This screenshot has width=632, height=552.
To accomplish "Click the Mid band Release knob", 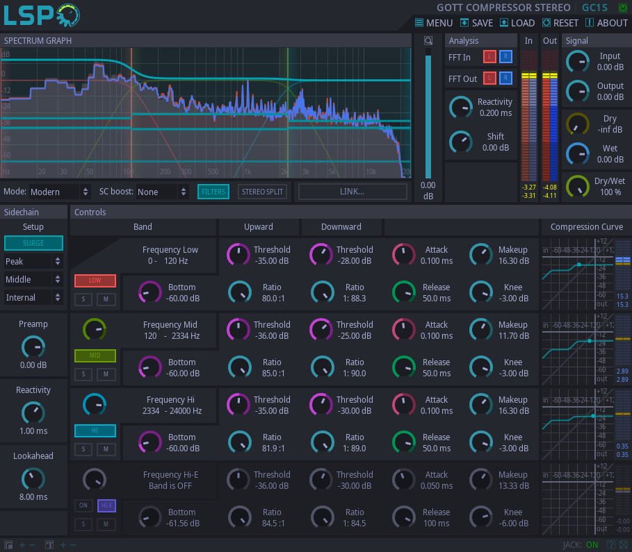I will click(x=403, y=367).
